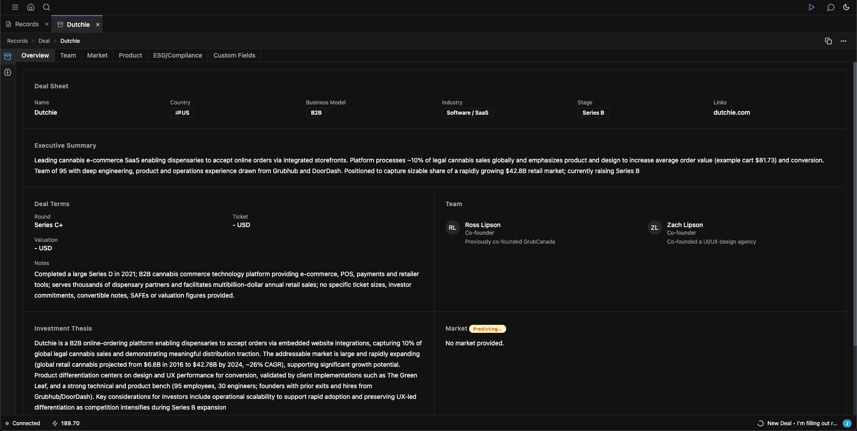Click the copy icon near breadcrumb
The image size is (857, 431).
tap(828, 41)
